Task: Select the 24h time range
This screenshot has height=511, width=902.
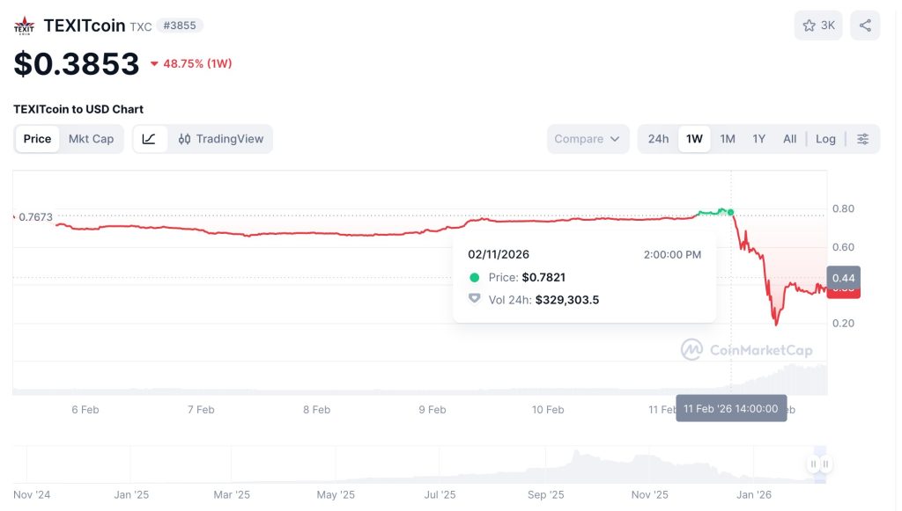Action: point(658,139)
